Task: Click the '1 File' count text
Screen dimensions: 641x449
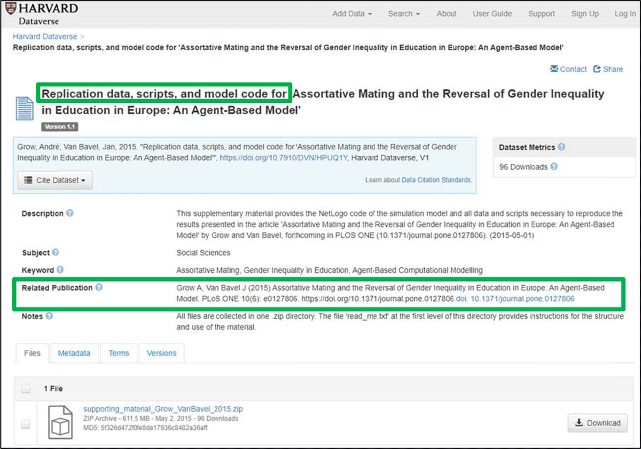Action: [53, 389]
